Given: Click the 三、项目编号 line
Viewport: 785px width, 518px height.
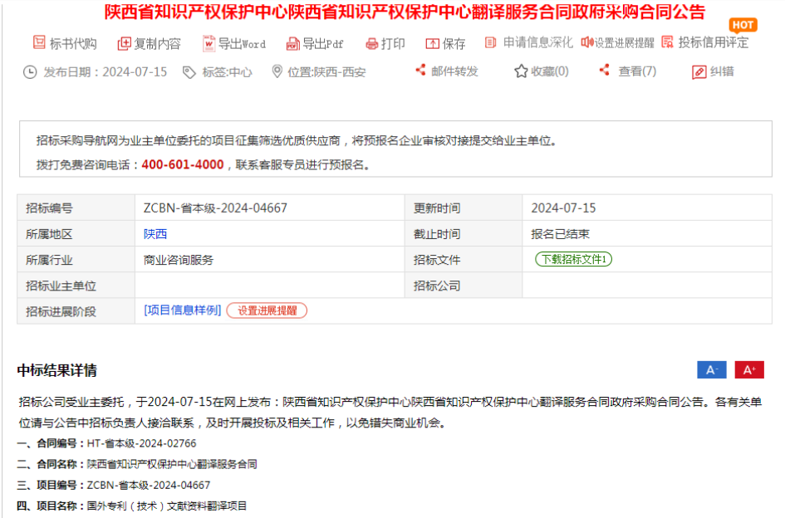Looking at the screenshot, I should tap(114, 485).
